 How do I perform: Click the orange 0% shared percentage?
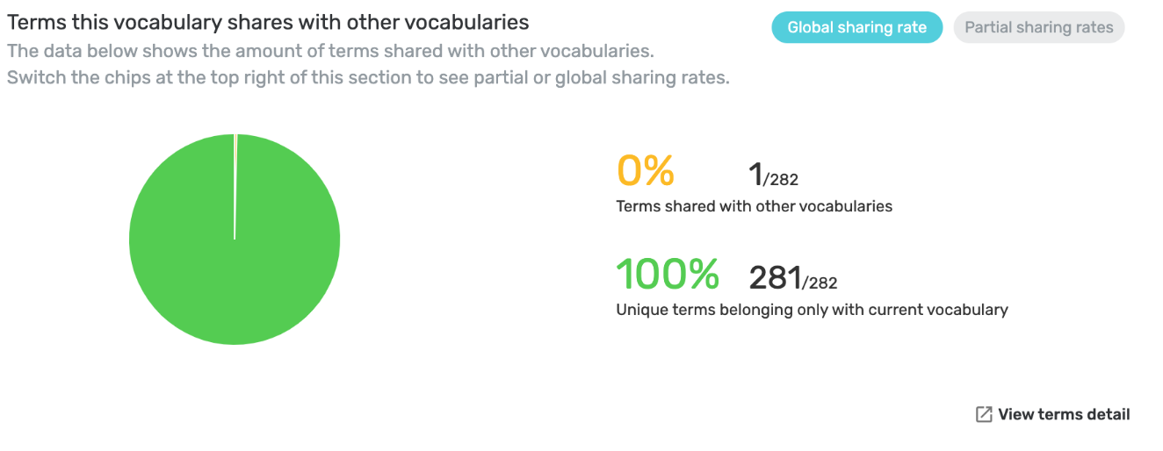[646, 170]
